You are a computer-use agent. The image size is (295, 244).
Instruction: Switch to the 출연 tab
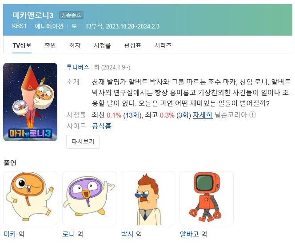(x=50, y=45)
